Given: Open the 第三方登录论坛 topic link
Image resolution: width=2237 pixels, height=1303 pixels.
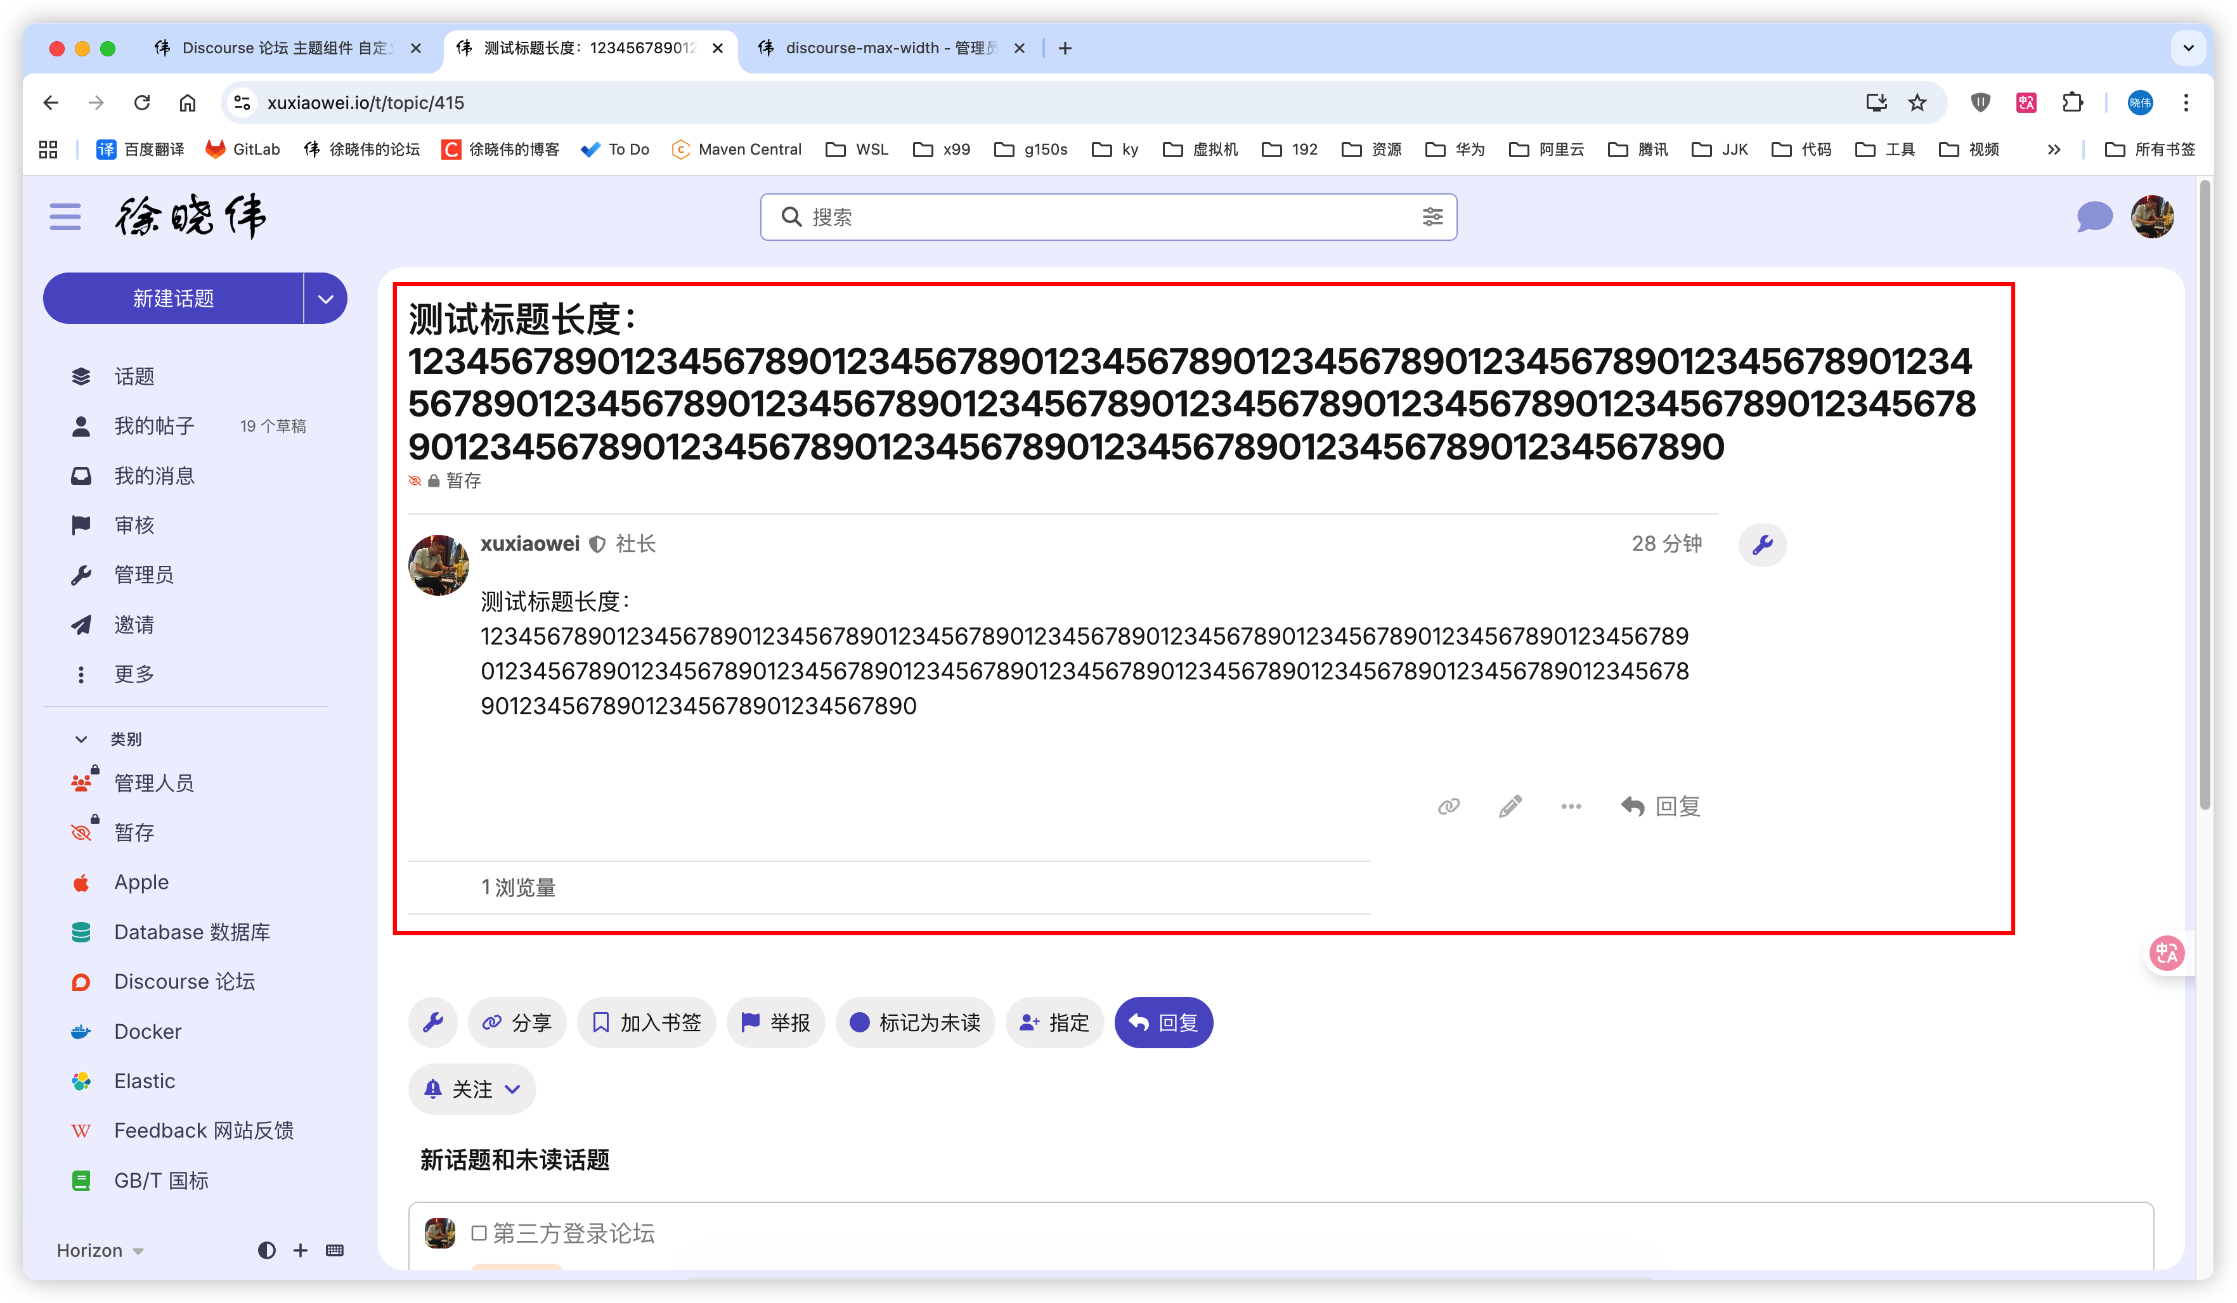Looking at the screenshot, I should (573, 1233).
